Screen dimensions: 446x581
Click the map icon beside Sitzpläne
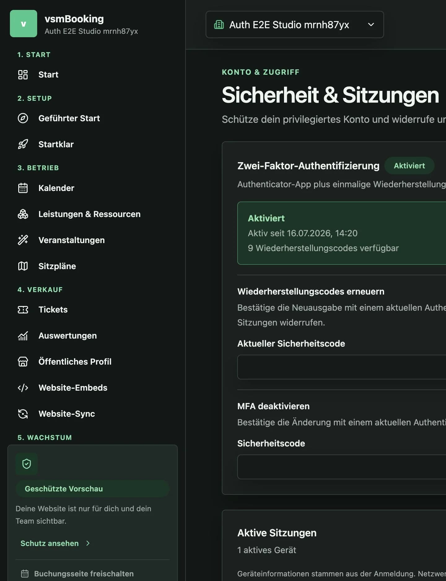tap(23, 266)
